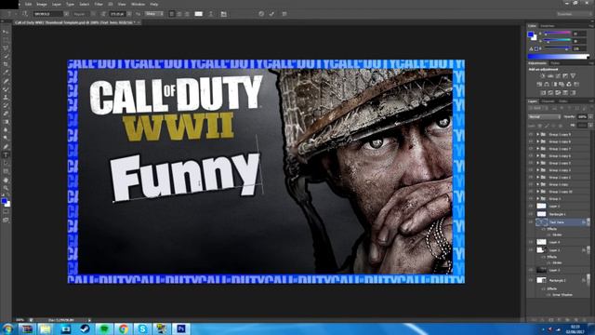Click the blue foreground color swatch in toolbox
Viewport: 595px width, 335px height.
click(x=4, y=201)
